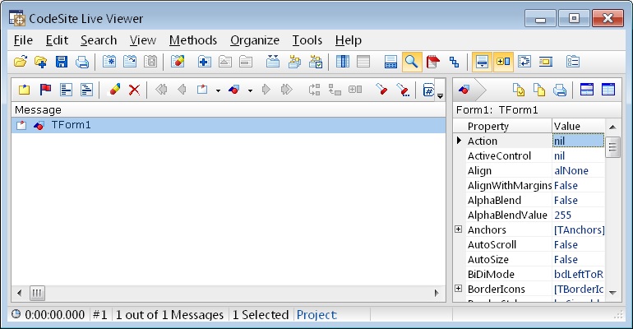Click the blue details pane icon left of magnifier
Viewport: 633px width, 329px height.
click(x=390, y=62)
